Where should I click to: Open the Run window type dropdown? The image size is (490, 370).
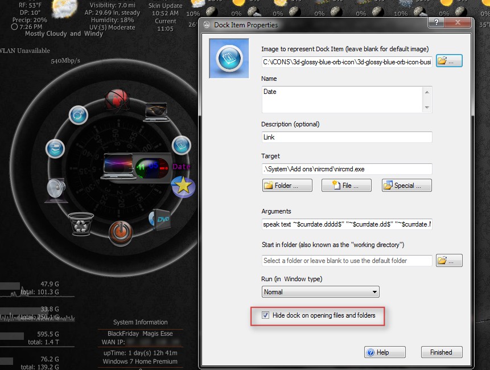(375, 291)
